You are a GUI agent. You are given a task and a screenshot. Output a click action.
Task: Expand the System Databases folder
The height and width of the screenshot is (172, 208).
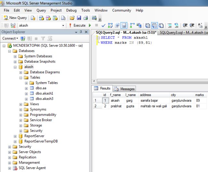[15, 56]
